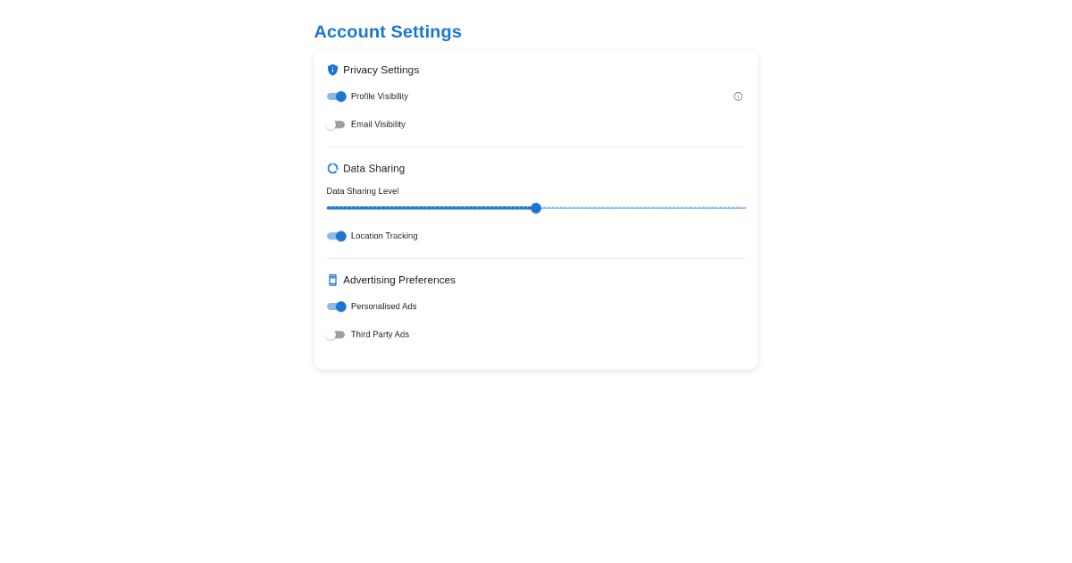The image size is (1072, 563).
Task: Select the Privacy Settings heading text
Action: 381,70
